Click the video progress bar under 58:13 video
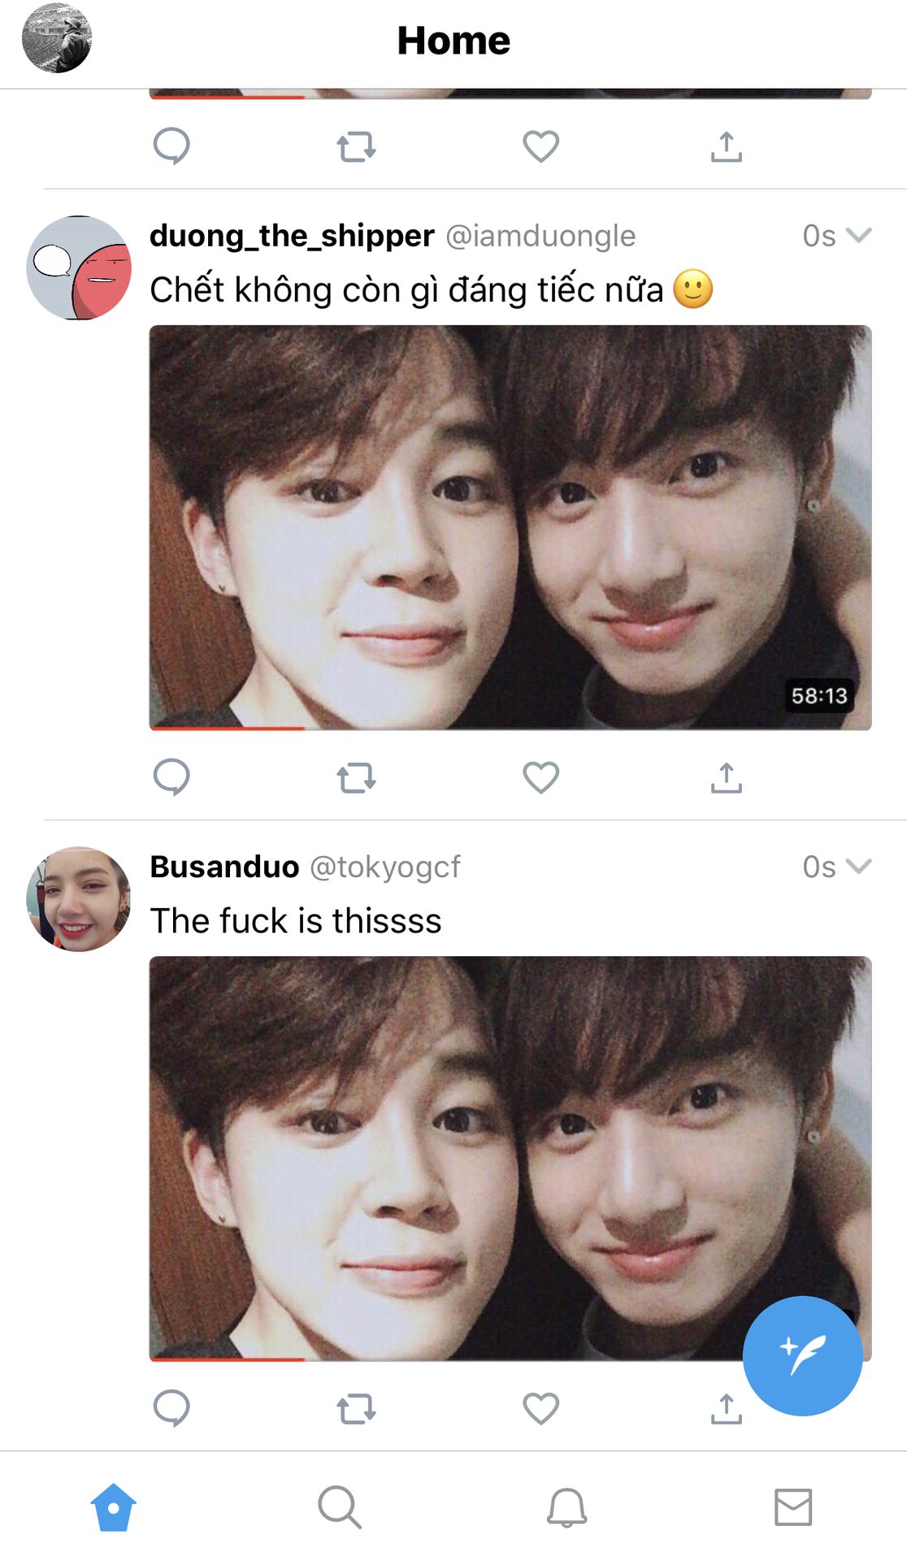 (x=510, y=728)
